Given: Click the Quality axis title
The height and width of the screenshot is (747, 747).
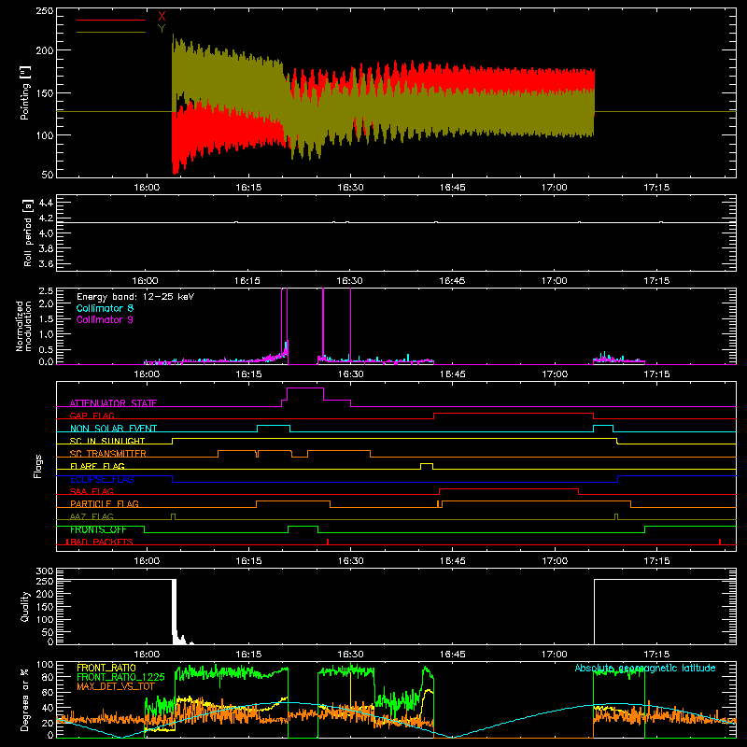Looking at the screenshot, I should click(x=25, y=606).
